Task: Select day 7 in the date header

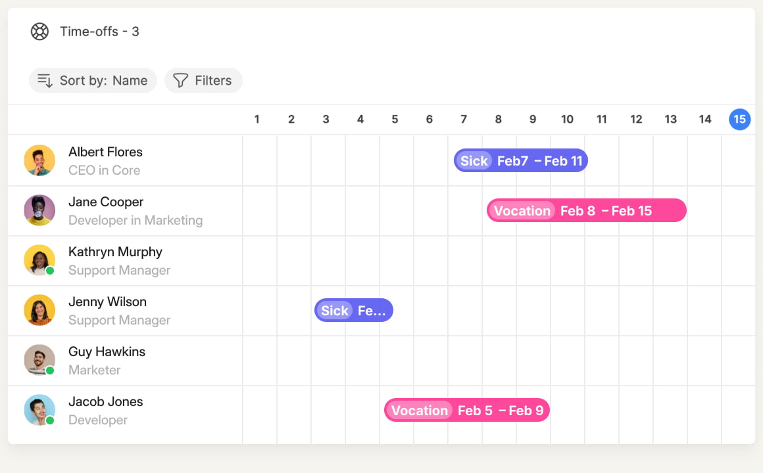Action: 464,119
